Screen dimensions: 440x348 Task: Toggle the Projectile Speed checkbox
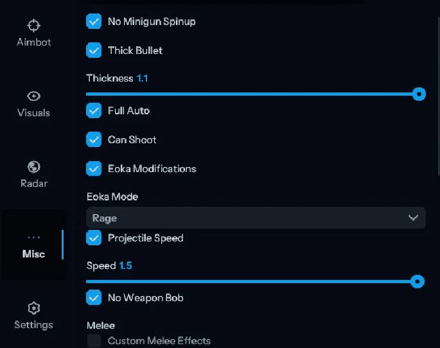point(94,238)
